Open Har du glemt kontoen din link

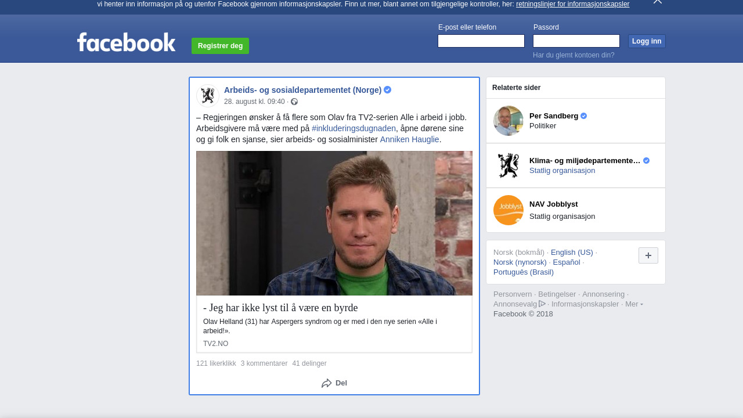[574, 55]
